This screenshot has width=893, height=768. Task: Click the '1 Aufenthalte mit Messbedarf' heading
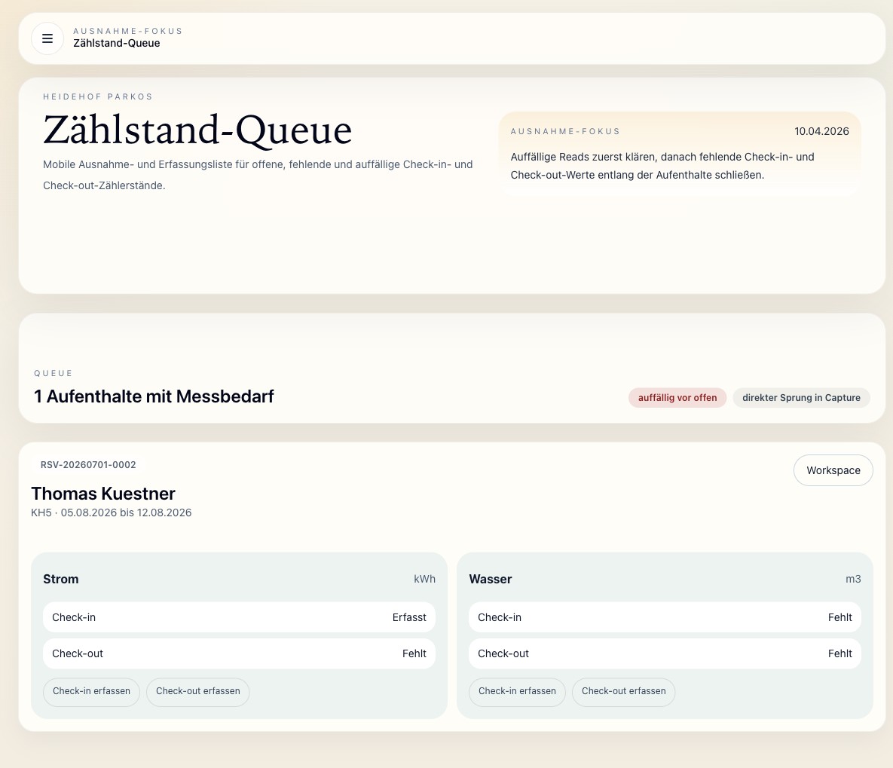(154, 396)
